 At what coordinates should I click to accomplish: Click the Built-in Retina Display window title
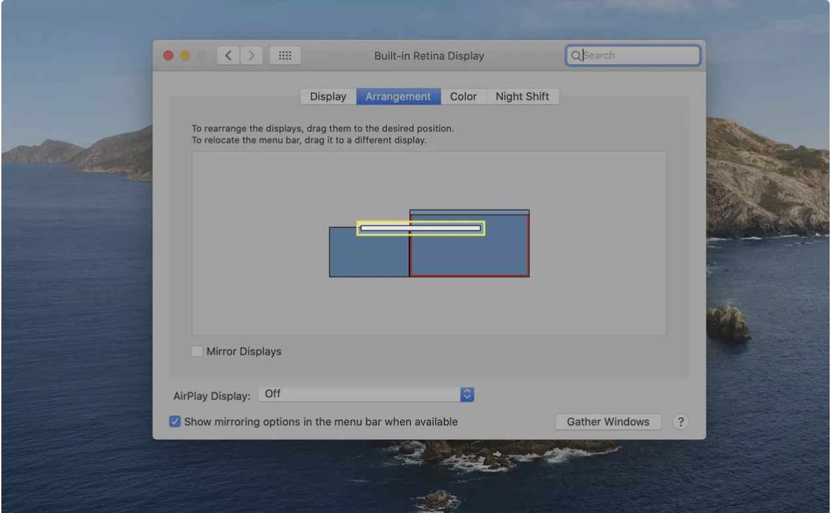pos(429,56)
